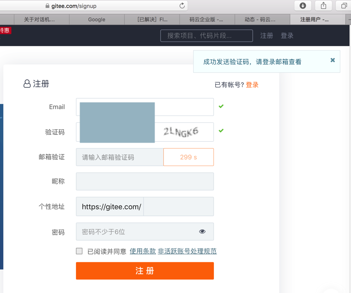Click the lock icon in address bar
This screenshot has width=351, height=293.
tap(47, 6)
